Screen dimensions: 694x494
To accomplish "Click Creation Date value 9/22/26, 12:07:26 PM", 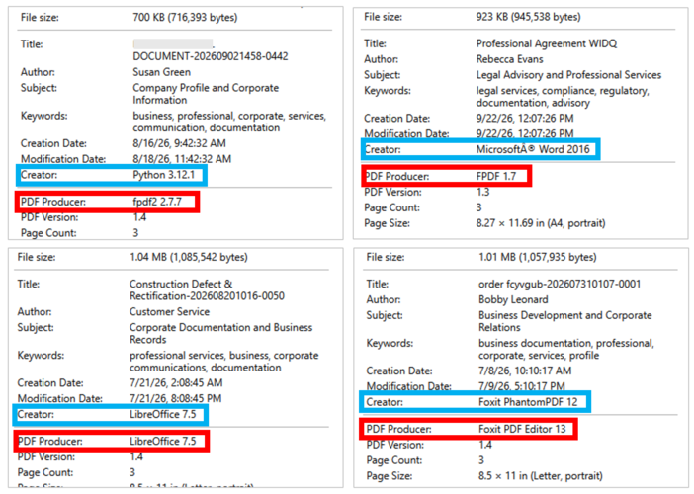I will [525, 119].
